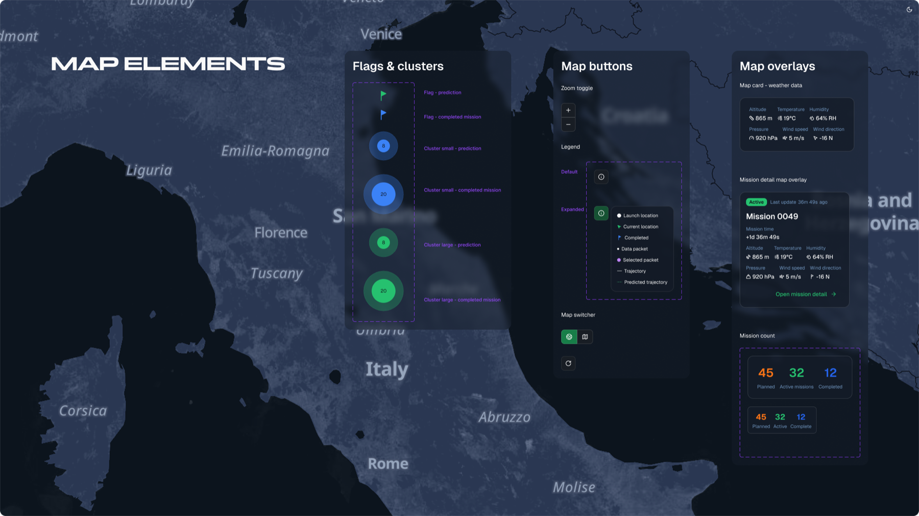Viewport: 919px width, 516px height.
Task: Click the blue completed mission flag
Action: (x=383, y=115)
